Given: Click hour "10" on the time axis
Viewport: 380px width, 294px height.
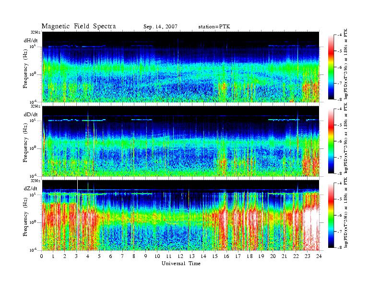Looking at the screenshot, I should [x=157, y=256].
